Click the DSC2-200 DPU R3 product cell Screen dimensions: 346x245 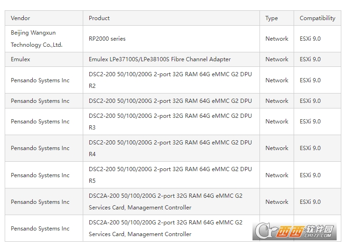tap(170, 121)
